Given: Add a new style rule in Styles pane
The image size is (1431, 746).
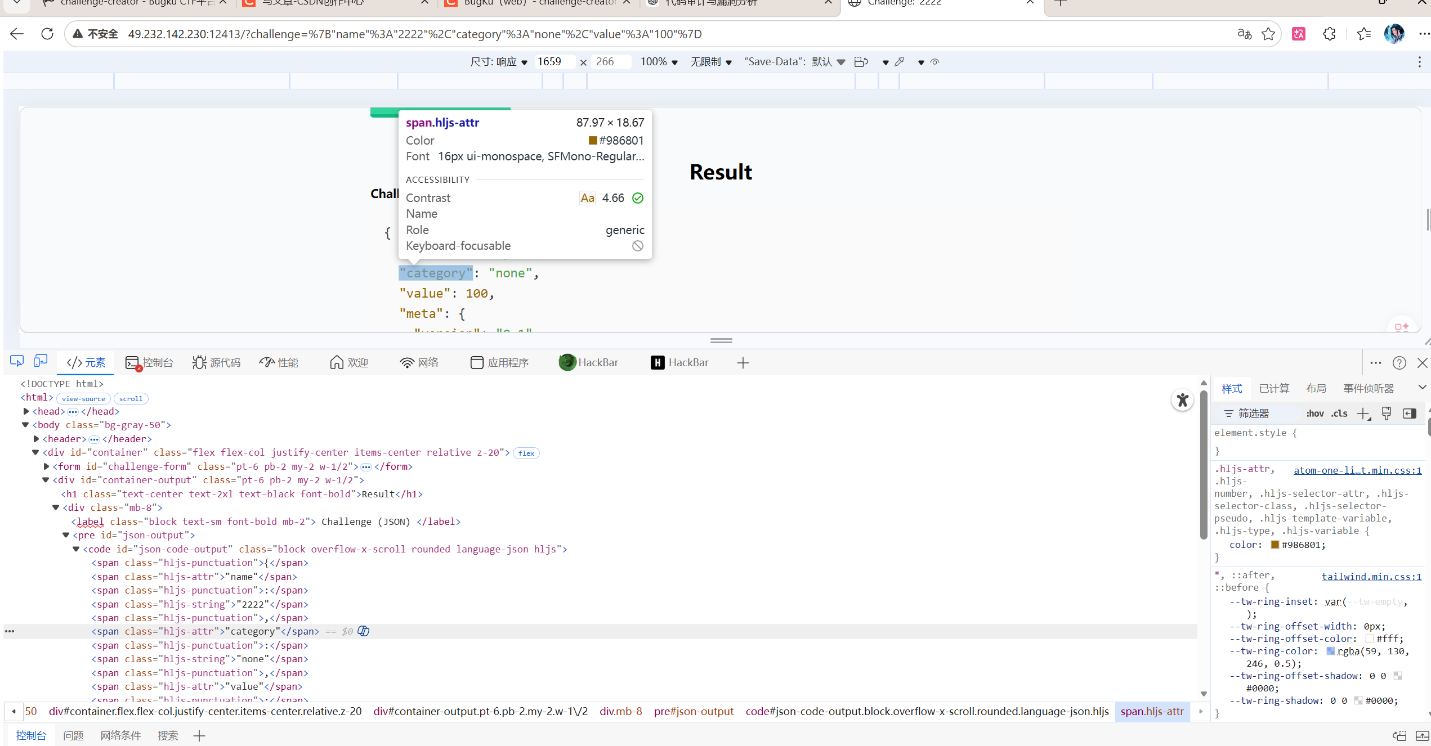Looking at the screenshot, I should [1363, 414].
